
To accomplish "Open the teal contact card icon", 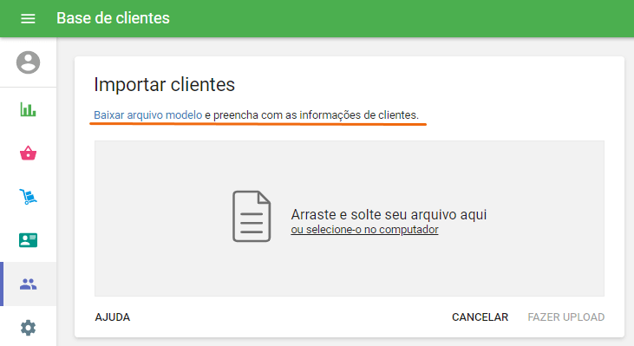I will (x=28, y=240).
